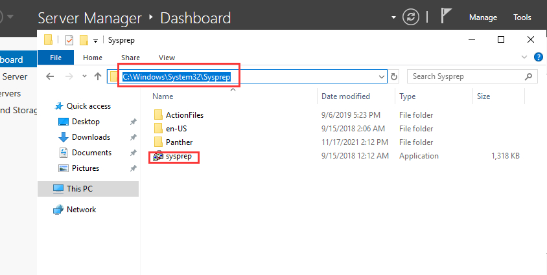Open Documents in Quick access
Viewport: 547px width, 275px height.
(85, 153)
